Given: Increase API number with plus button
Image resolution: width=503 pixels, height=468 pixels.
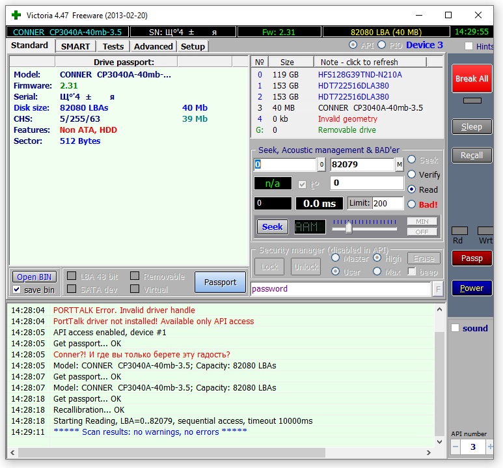Looking at the screenshot, I should 490,447.
